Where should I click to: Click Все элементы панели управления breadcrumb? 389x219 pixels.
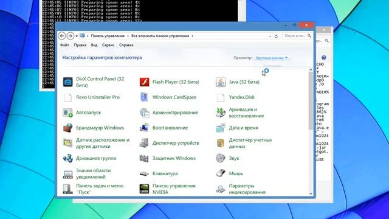[160, 36]
